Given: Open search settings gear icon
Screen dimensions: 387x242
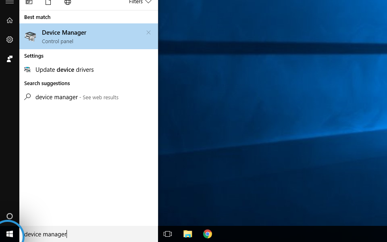Looking at the screenshot, I should (x=10, y=40).
